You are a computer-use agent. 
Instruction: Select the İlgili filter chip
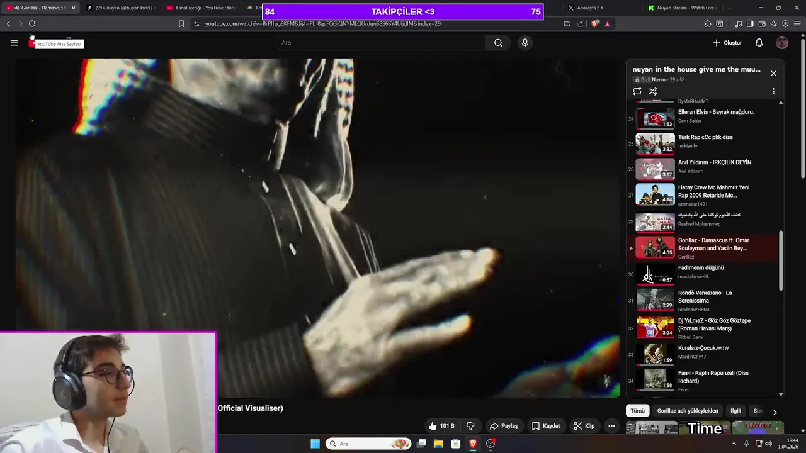735,411
